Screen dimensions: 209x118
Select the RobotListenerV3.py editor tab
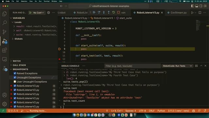click(148, 12)
